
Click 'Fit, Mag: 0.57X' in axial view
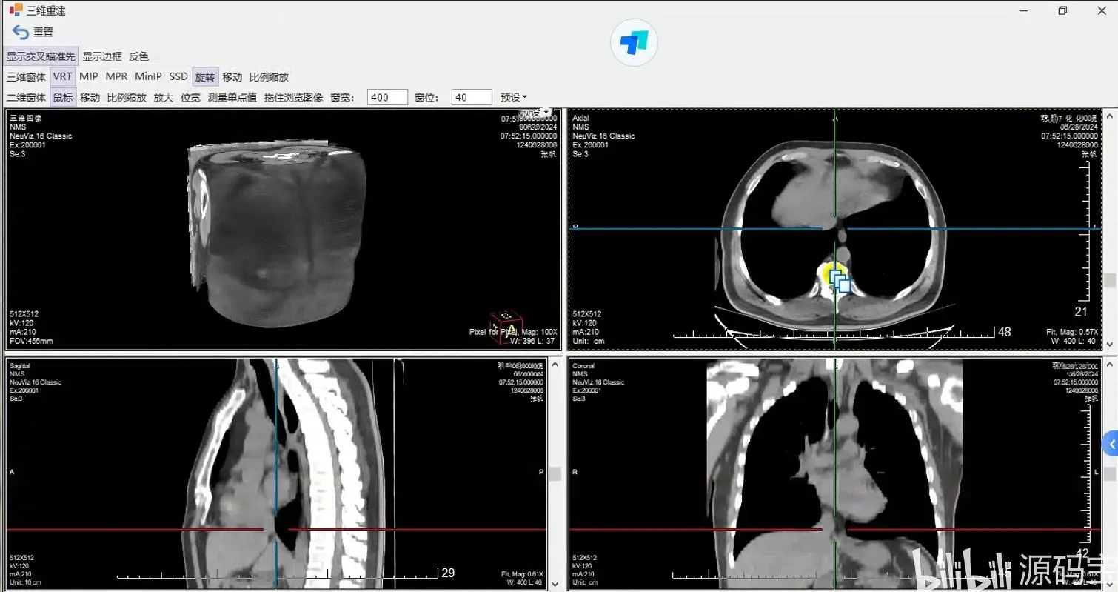pos(1072,332)
